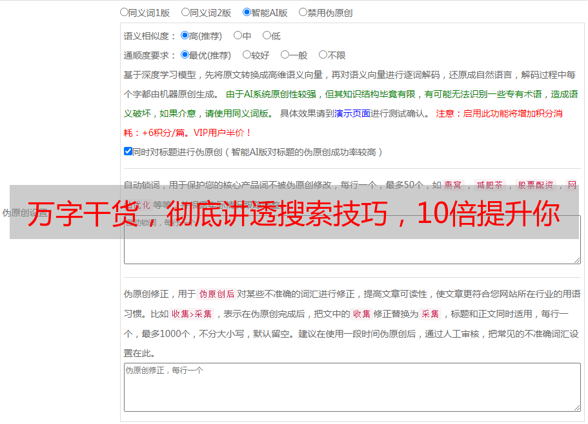Grab the 自动锁词 textarea resize handle
The height and width of the screenshot is (424, 588).
click(577, 260)
